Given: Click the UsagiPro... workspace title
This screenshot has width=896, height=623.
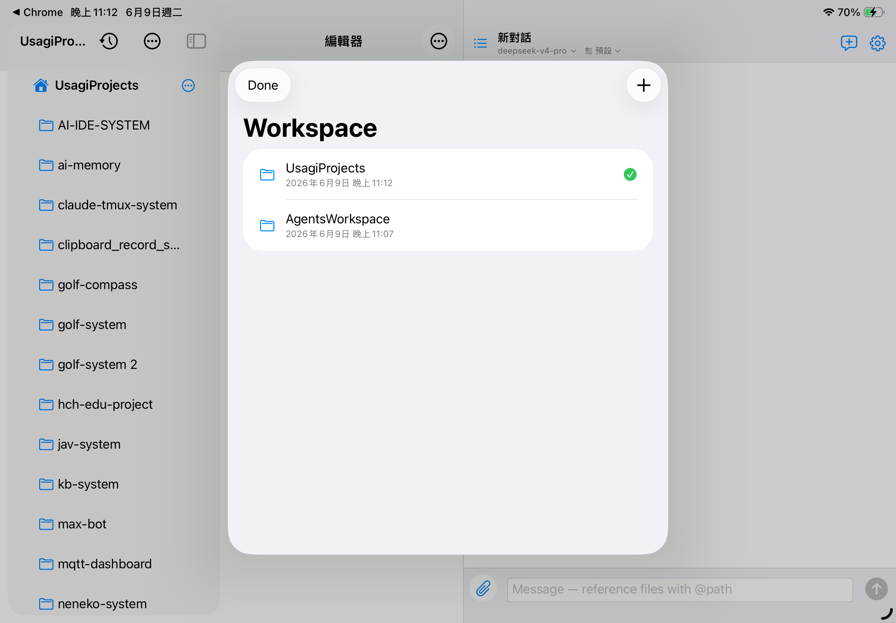Looking at the screenshot, I should [53, 41].
